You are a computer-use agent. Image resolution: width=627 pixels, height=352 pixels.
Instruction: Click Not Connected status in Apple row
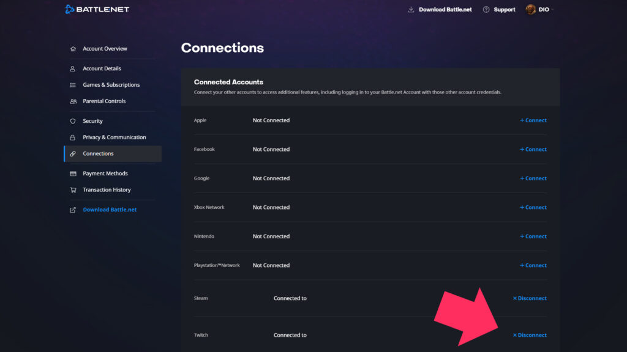(x=271, y=120)
